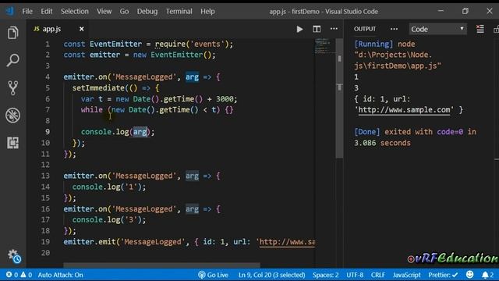This screenshot has height=281, width=499.
Task: Click 'emitter.emit' on line 19
Action: [x=90, y=242]
